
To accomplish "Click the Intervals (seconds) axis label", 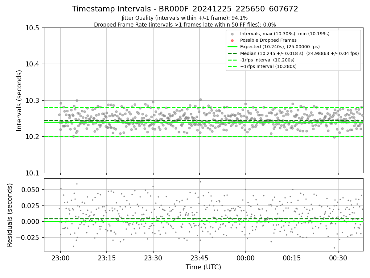I will point(19,100).
